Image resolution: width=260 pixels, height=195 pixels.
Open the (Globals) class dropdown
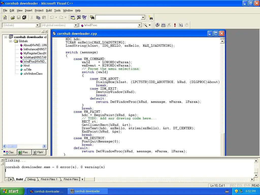click(38, 25)
